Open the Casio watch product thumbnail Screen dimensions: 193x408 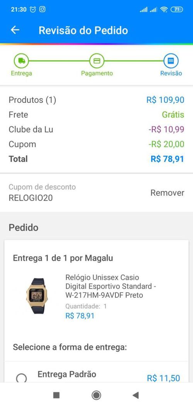coord(37,296)
